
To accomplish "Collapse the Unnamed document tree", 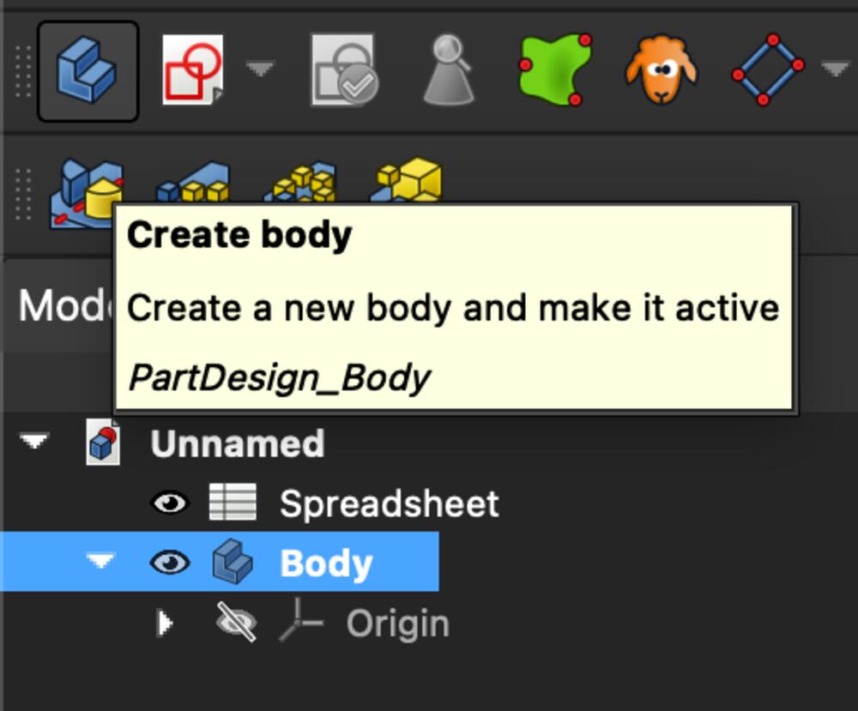I will 34,440.
